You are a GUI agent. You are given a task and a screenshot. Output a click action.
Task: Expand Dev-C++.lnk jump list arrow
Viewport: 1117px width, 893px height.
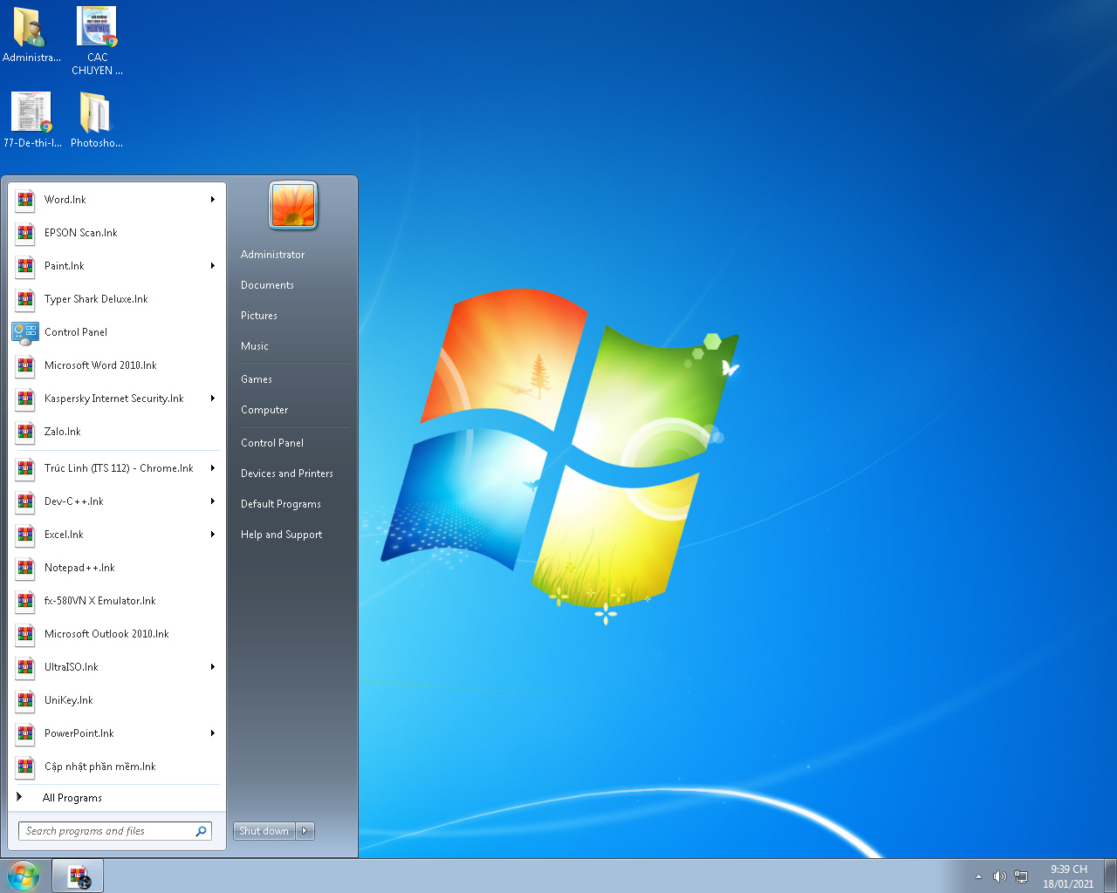pyautogui.click(x=213, y=501)
